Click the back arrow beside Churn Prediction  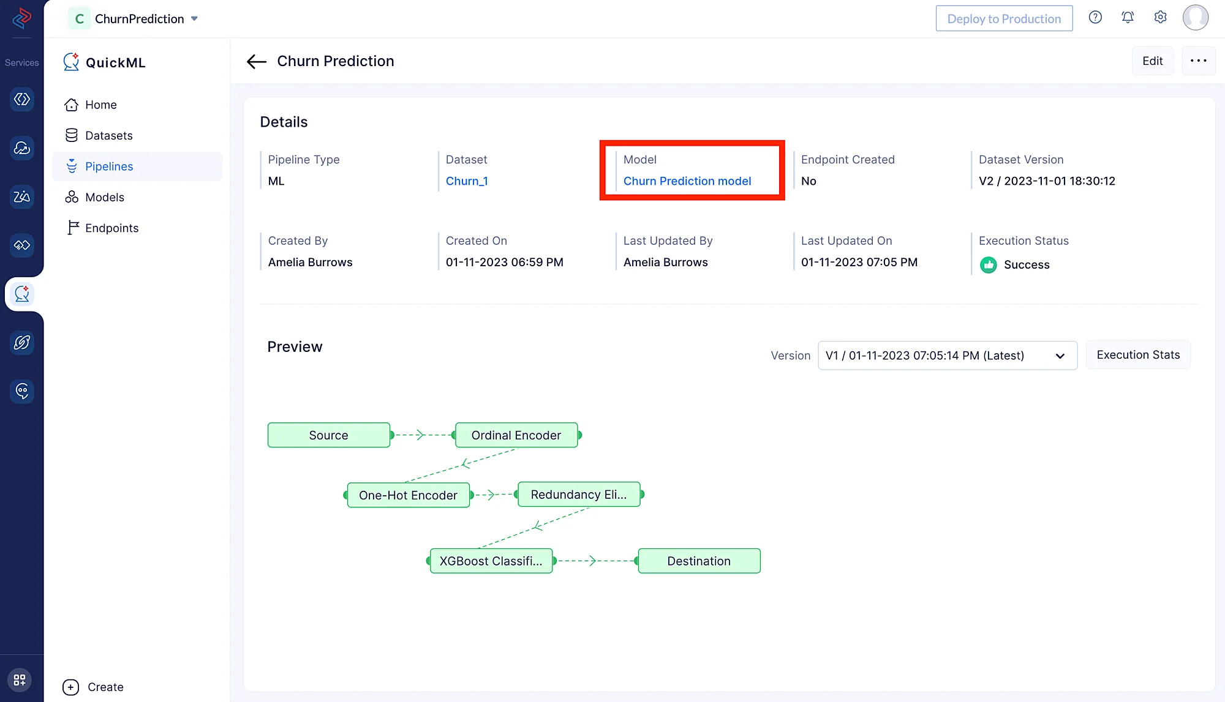(256, 61)
